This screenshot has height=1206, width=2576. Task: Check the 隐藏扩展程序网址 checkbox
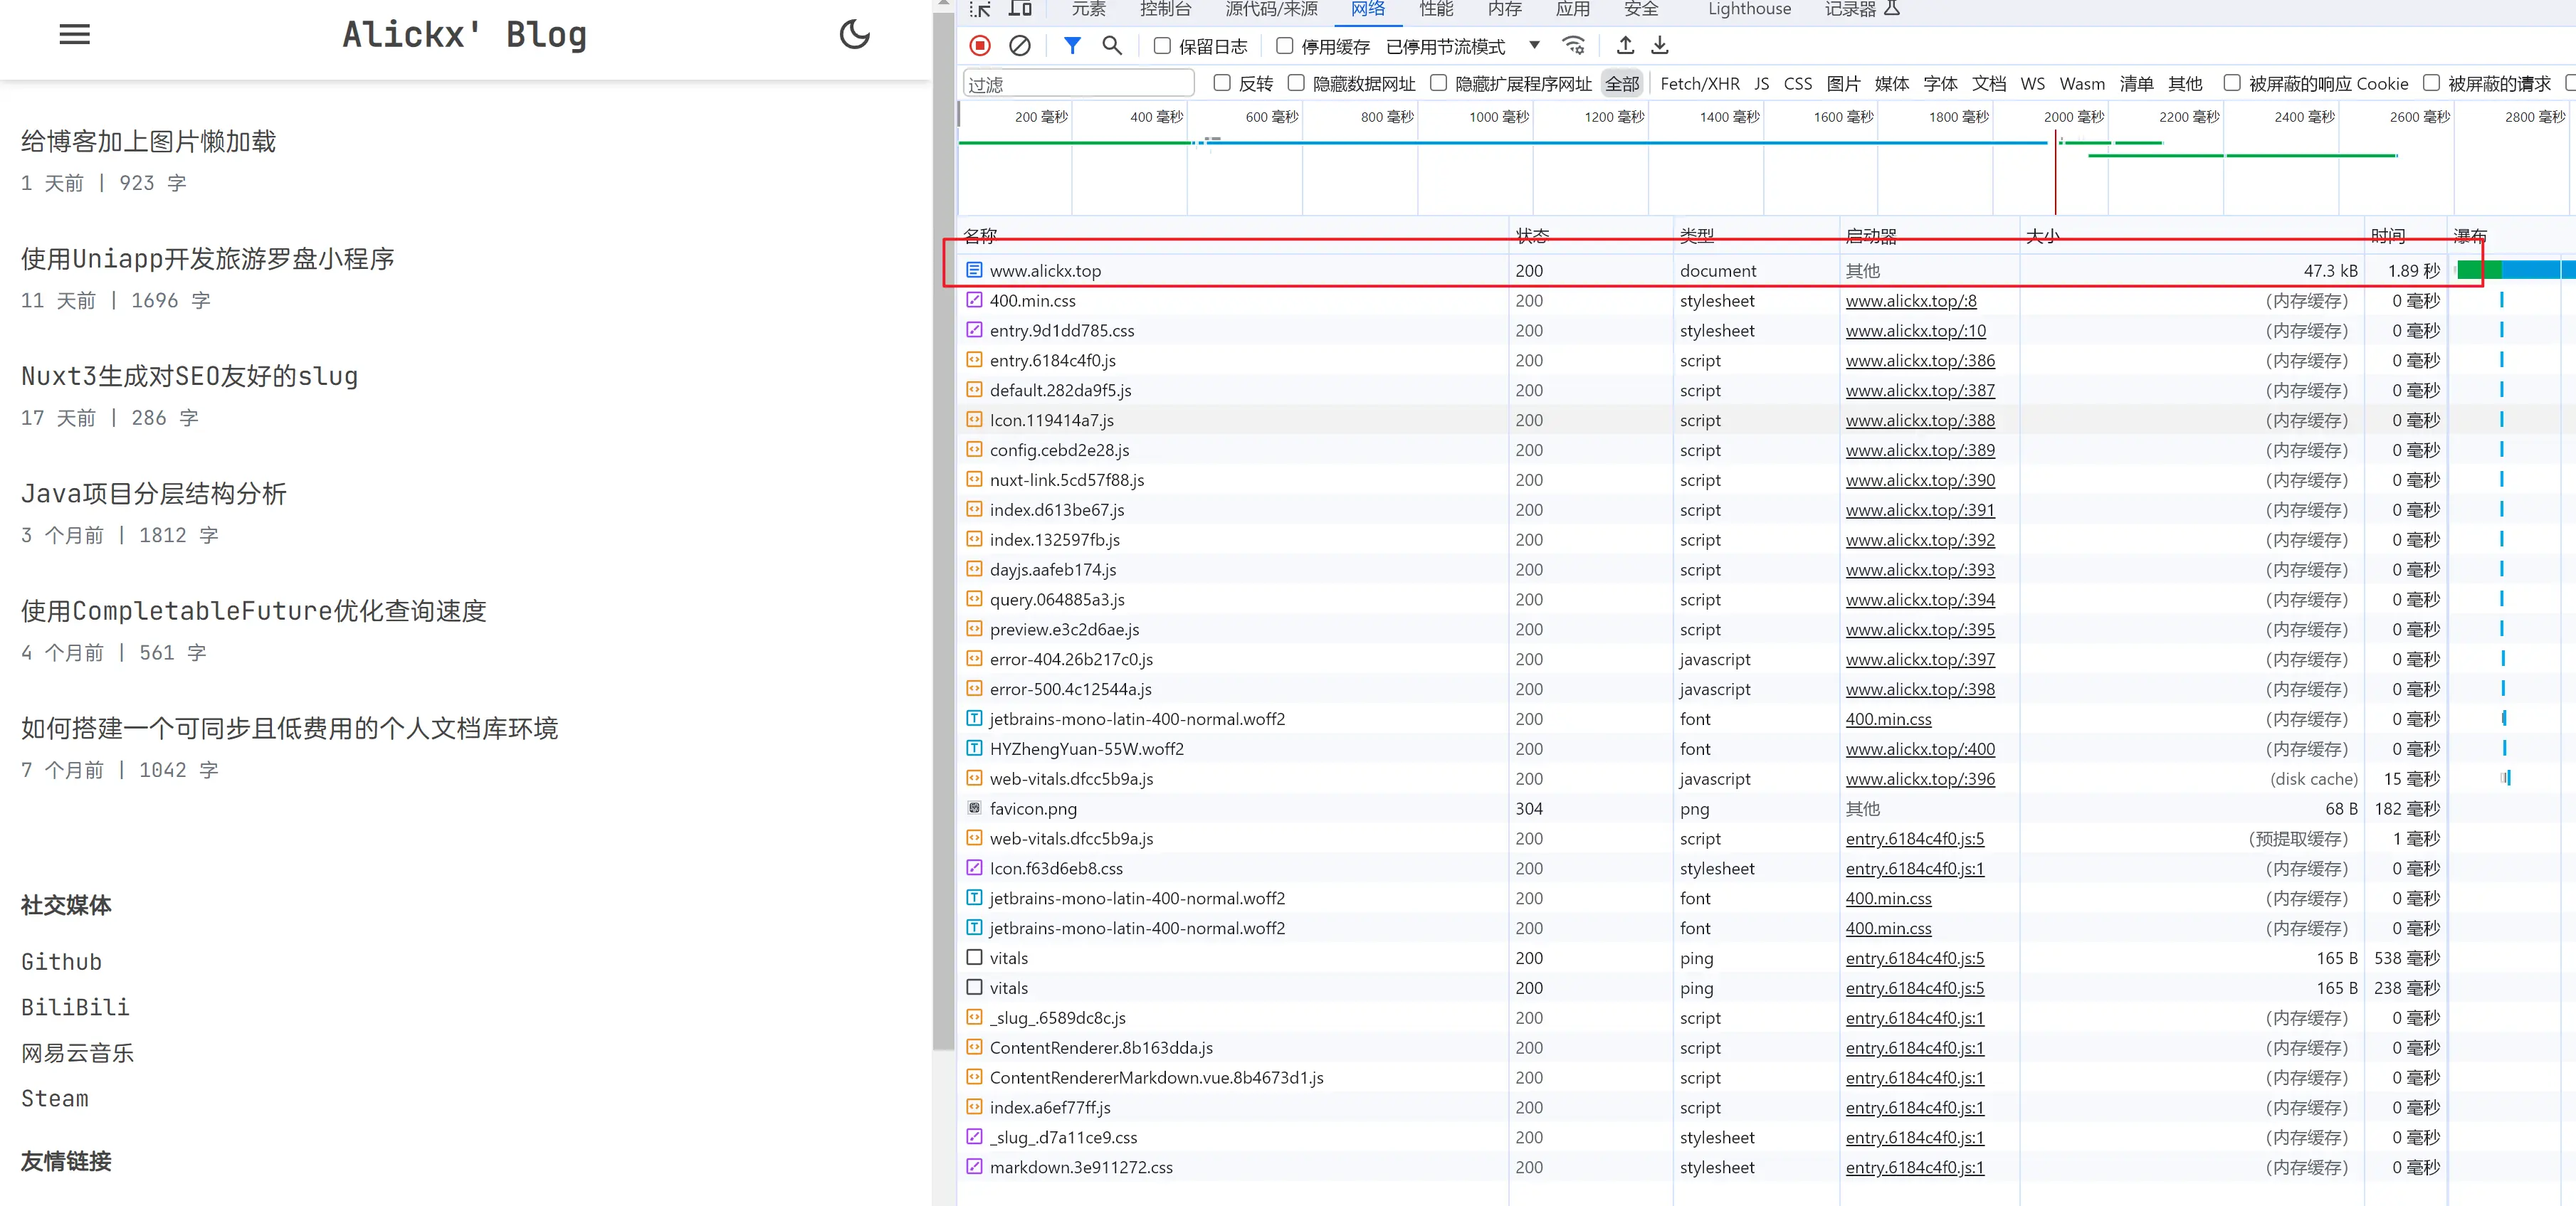pos(1438,83)
